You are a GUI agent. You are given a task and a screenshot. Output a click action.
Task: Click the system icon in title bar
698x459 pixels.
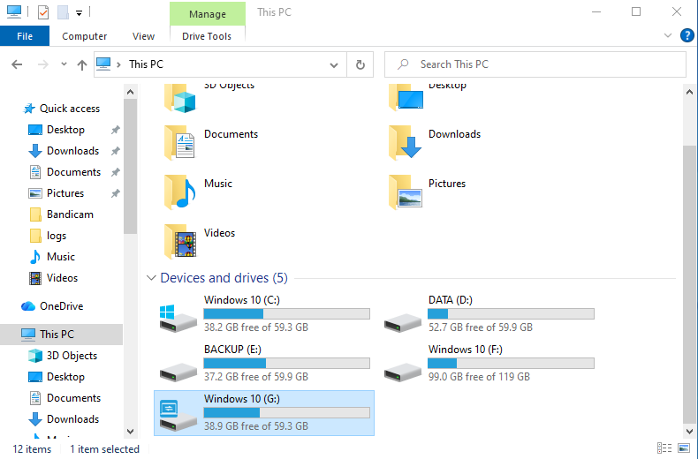click(x=14, y=11)
